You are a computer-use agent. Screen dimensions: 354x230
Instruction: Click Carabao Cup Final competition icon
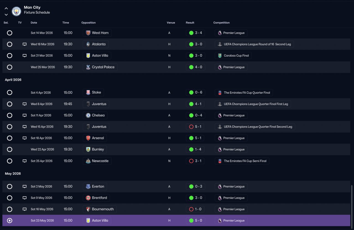pyautogui.click(x=220, y=55)
